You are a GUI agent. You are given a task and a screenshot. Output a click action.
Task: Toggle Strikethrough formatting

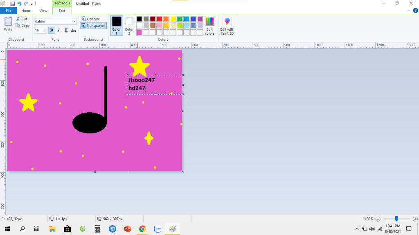click(x=73, y=30)
